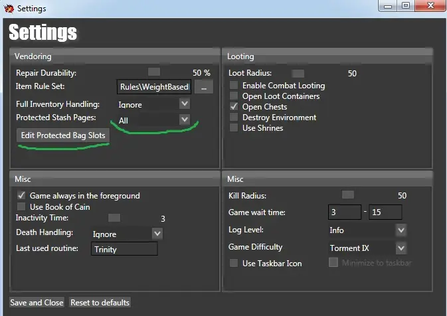
Task: Open the Death Handling dropdown
Action: (x=157, y=234)
